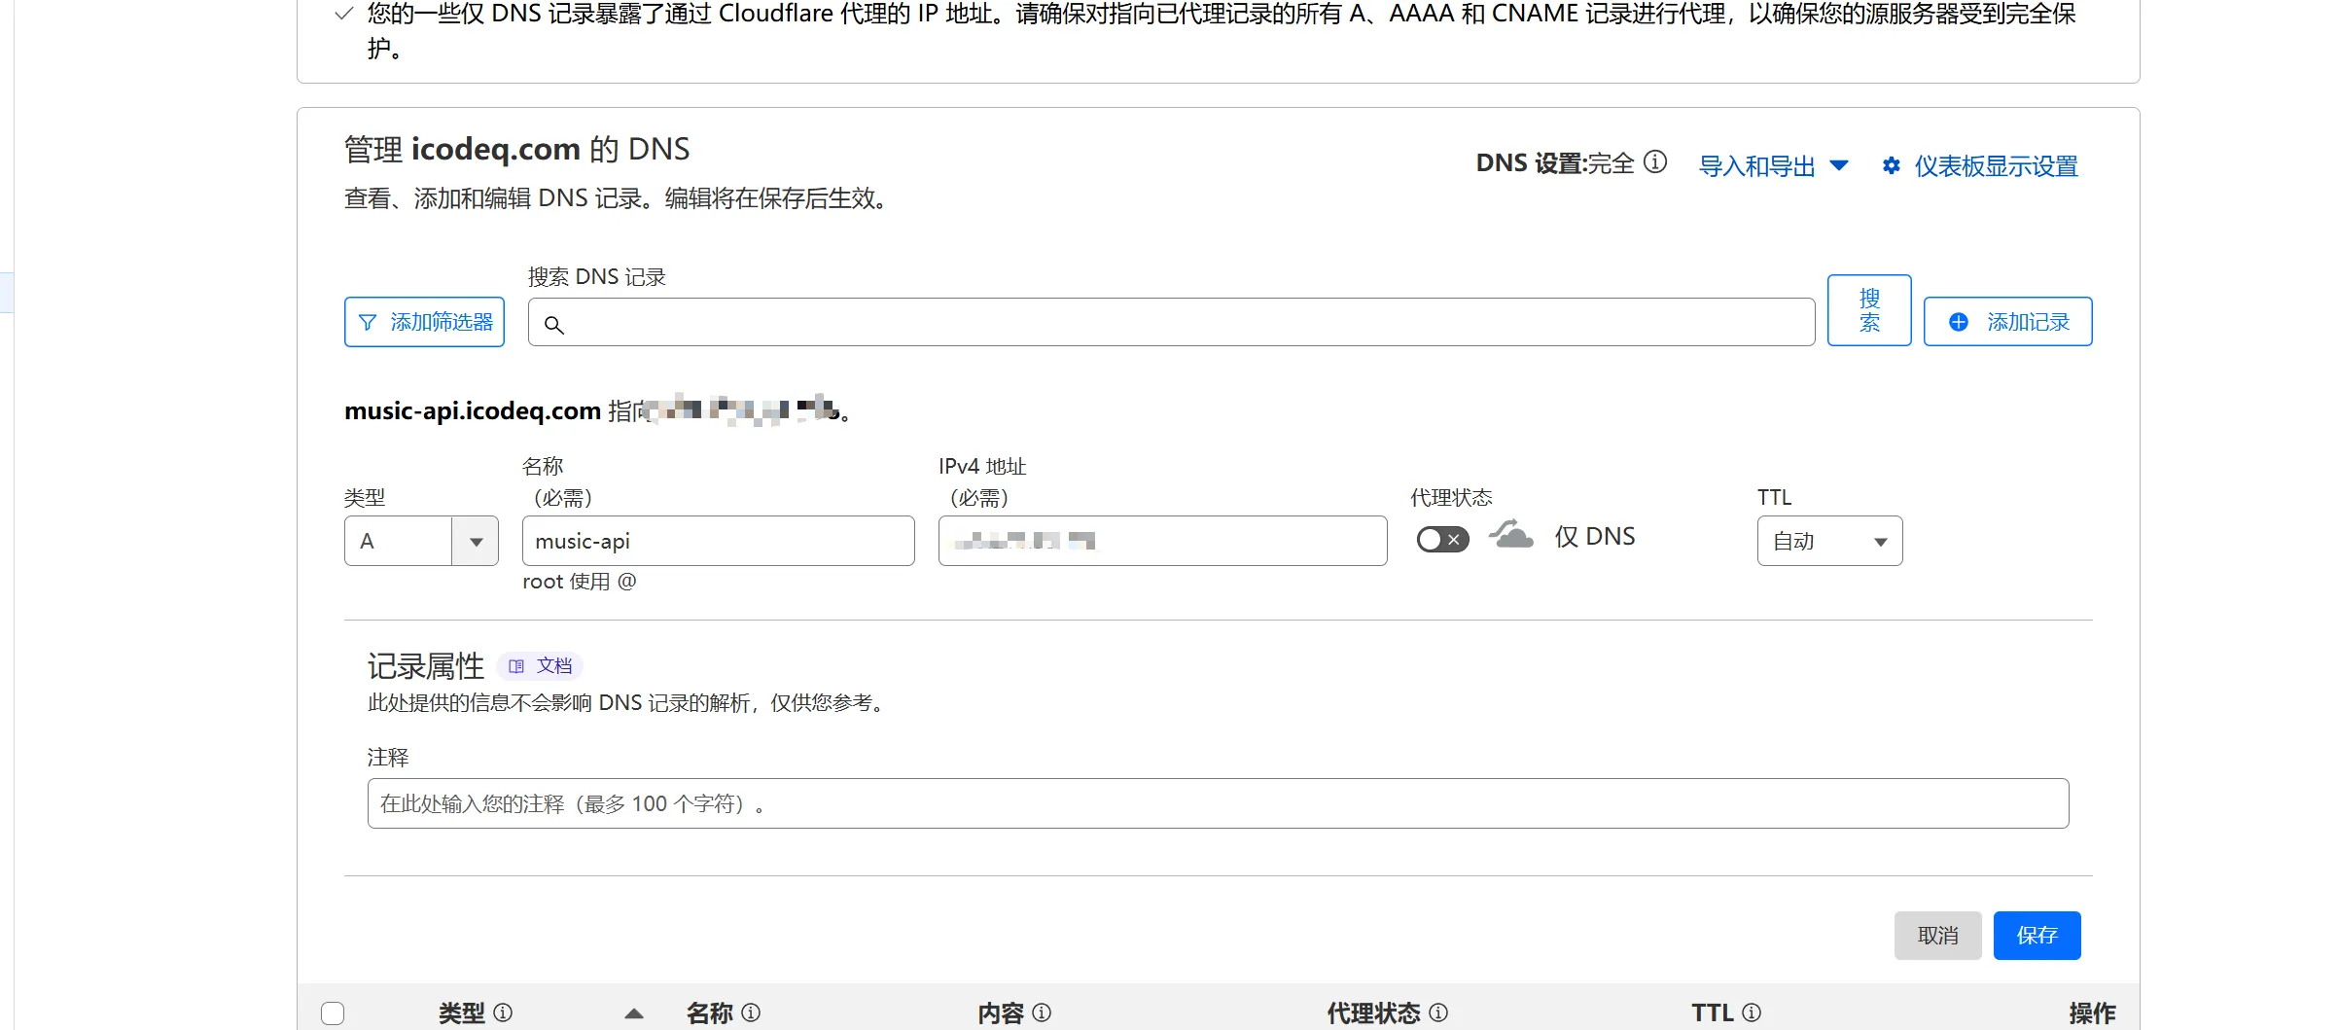Screen dimensions: 2338x1030
Task: Click the 类型 column header
Action: 462,1013
